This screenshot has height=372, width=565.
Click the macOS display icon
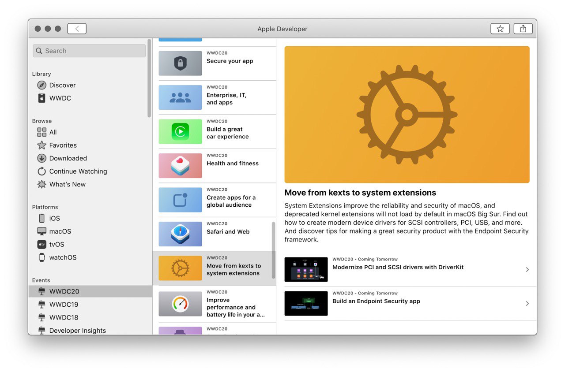click(x=41, y=231)
